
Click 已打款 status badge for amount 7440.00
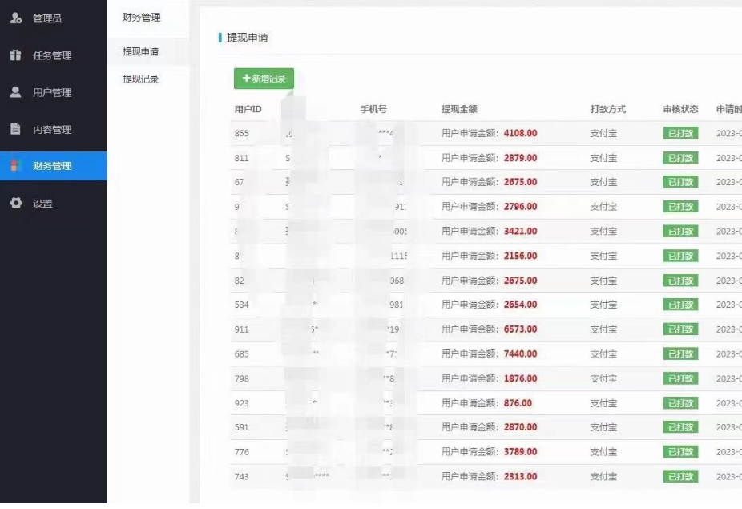coord(680,354)
